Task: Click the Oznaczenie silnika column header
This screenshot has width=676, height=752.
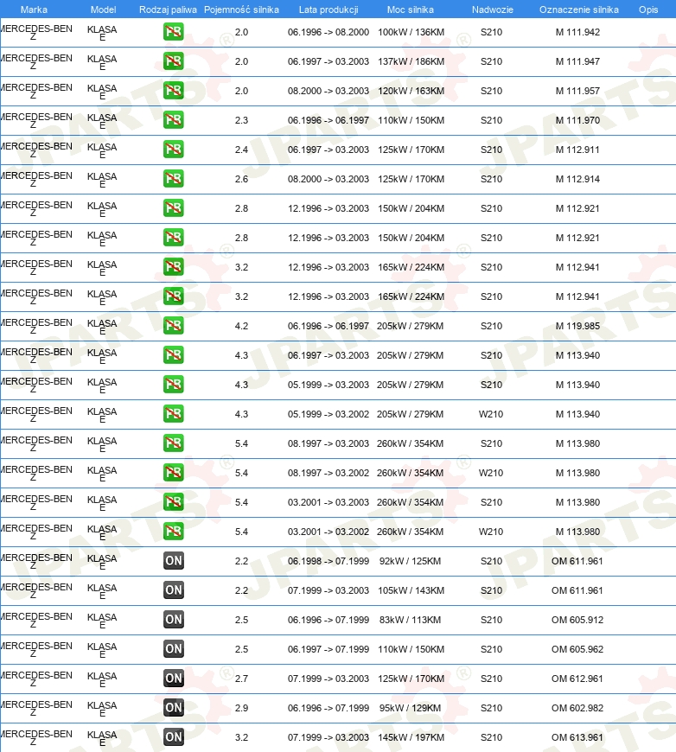Action: point(578,10)
